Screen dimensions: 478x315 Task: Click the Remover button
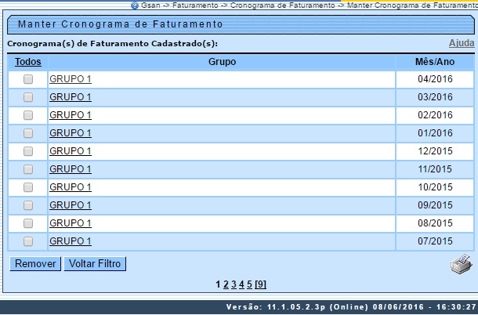35,263
